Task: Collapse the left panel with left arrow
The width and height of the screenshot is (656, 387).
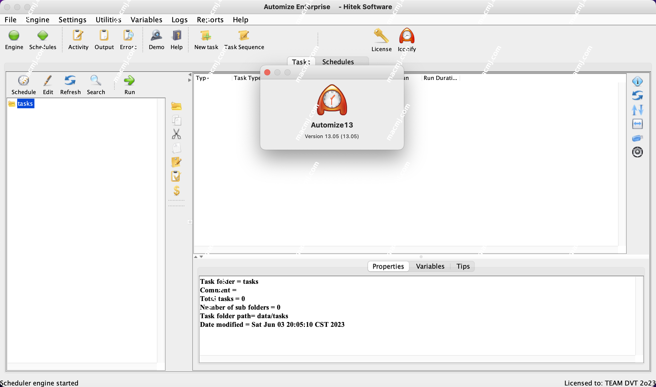Action: (x=190, y=75)
